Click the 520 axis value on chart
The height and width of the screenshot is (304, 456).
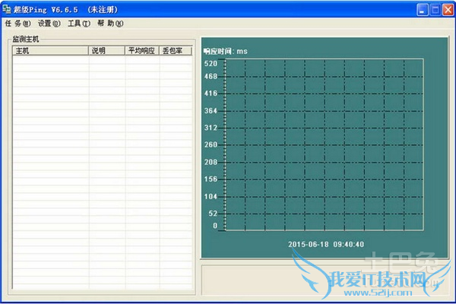211,64
